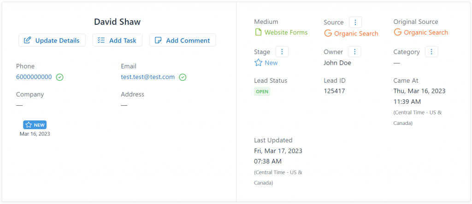Viewport: 472px width, 204px height.
Task: Click the Add Task button
Action: tap(118, 40)
